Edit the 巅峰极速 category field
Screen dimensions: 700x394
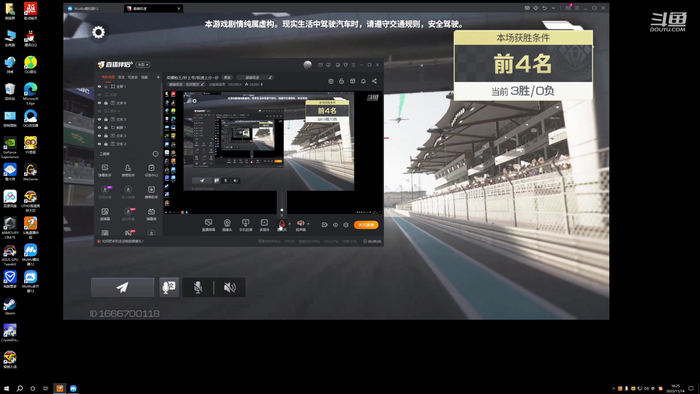pos(255,77)
